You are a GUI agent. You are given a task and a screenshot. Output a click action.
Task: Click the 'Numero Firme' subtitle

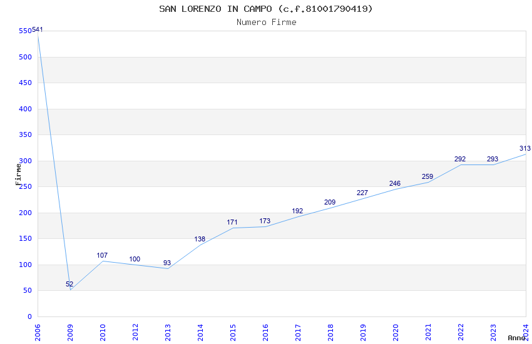(267, 23)
